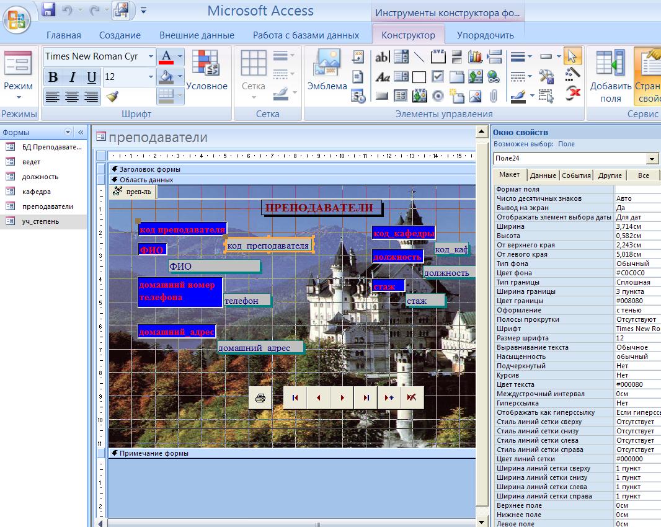Select the Attachment (paperclip) control
661x527 pixels.
[x=493, y=97]
